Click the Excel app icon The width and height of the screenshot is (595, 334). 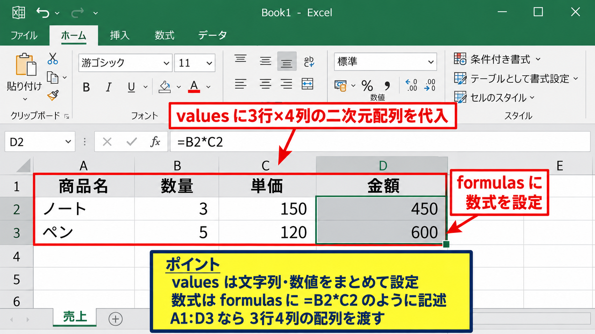click(19, 13)
